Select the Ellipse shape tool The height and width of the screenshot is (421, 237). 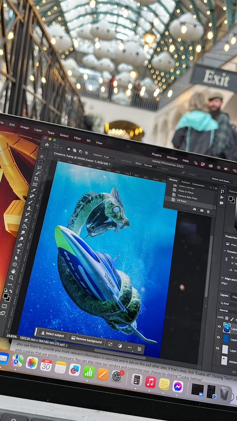click(15, 264)
